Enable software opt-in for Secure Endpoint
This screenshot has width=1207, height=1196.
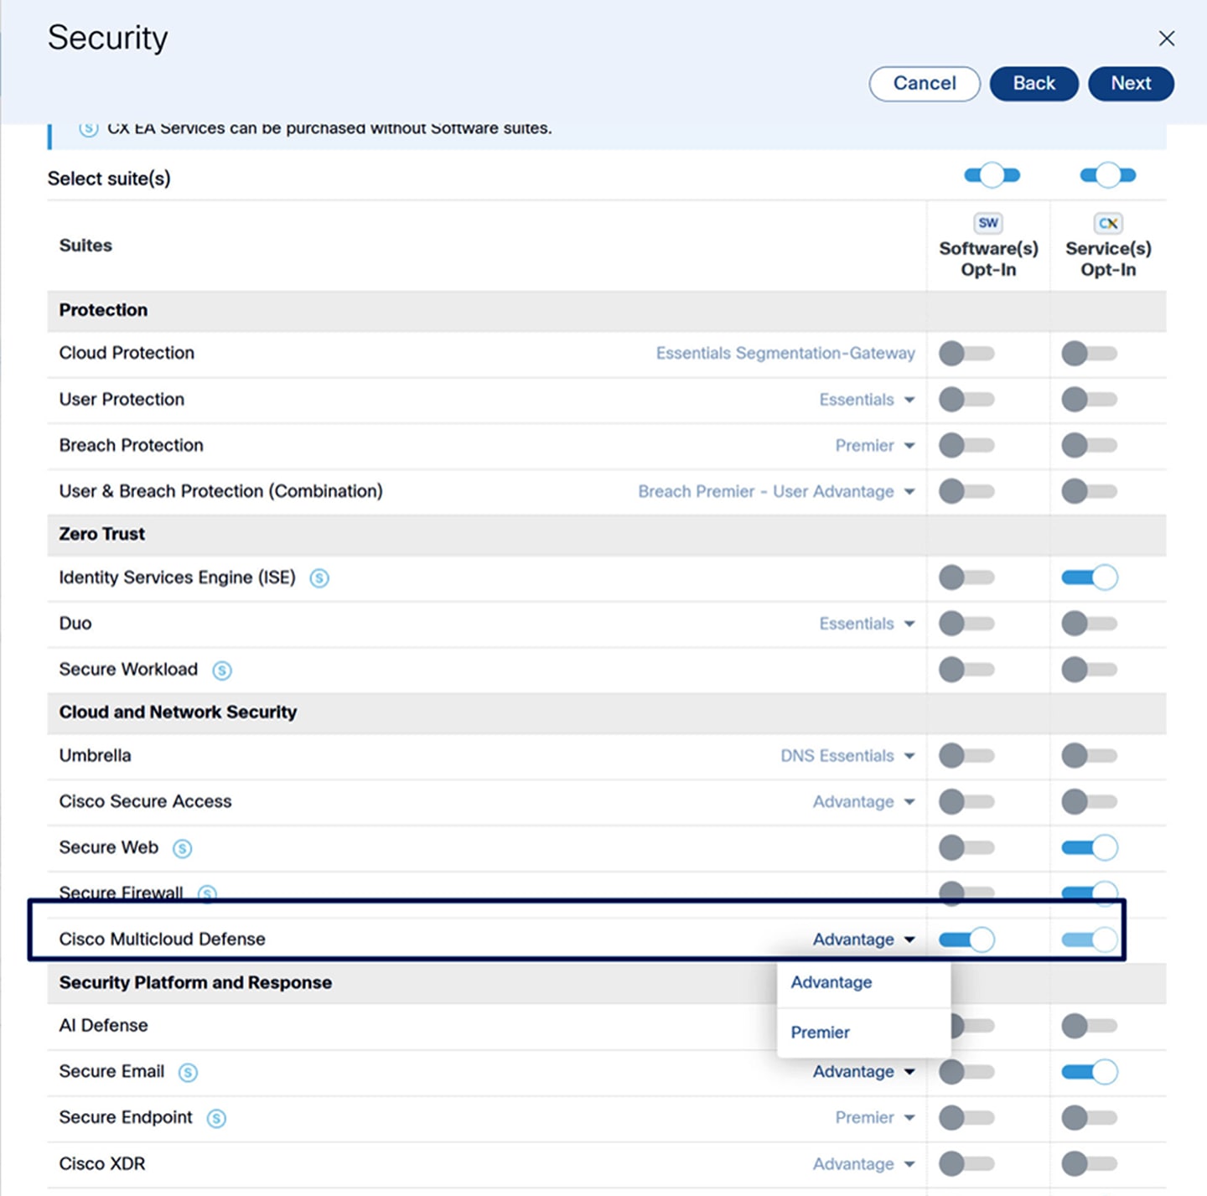point(966,1117)
